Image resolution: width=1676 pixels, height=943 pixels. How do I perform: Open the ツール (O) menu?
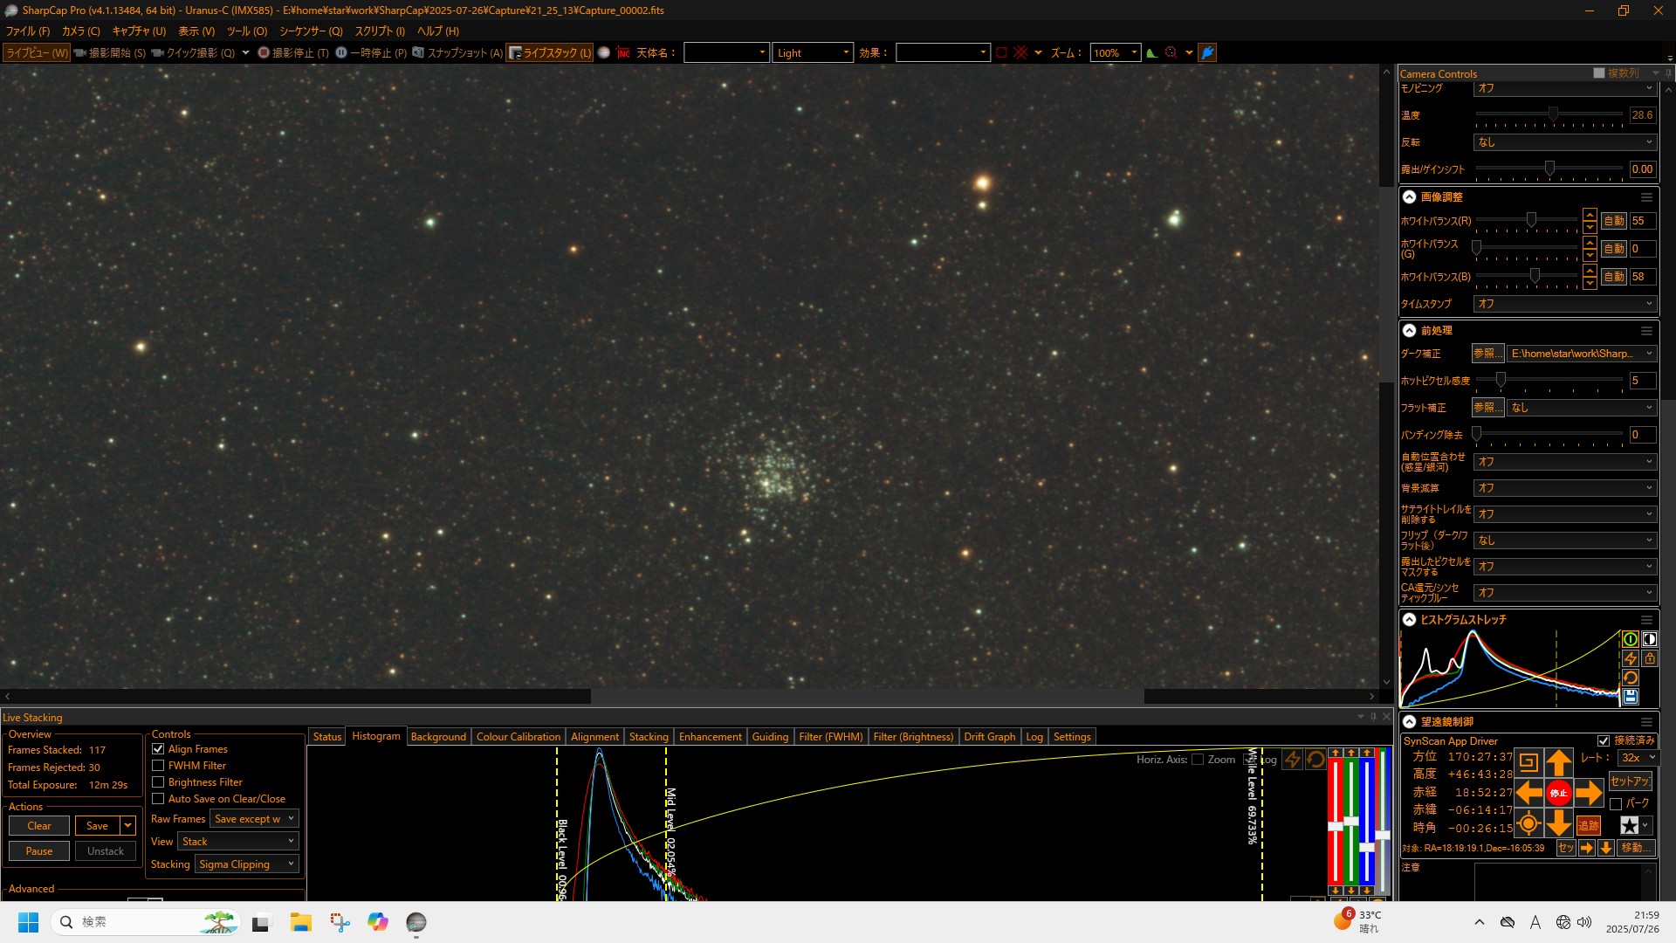point(247,31)
